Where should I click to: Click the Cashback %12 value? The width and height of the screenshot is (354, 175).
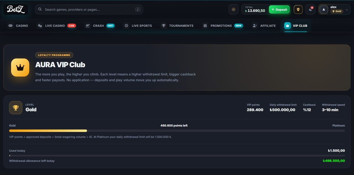coord(307,110)
